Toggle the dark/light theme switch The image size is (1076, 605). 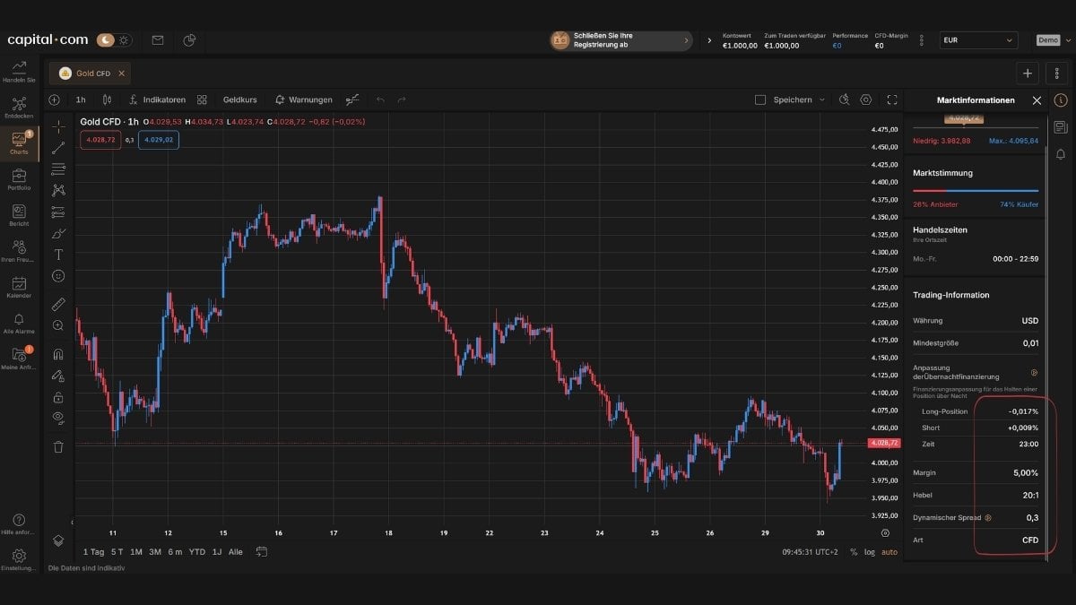tap(114, 40)
